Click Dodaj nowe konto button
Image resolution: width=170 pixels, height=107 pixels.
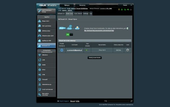pyautogui.click(x=95, y=58)
